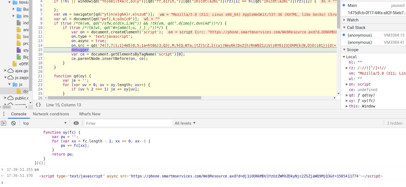Click the file navigator vertical scrollbar
Image resolution: width=406 pixels, height=187 pixels.
(31, 45)
